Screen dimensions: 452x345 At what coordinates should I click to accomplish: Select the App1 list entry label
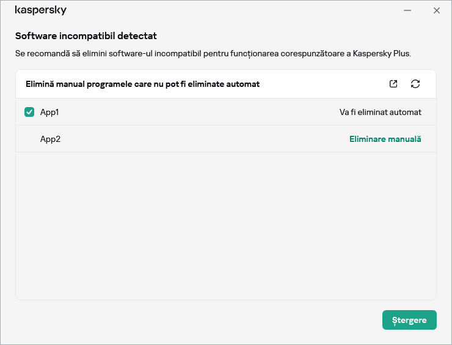pos(49,112)
